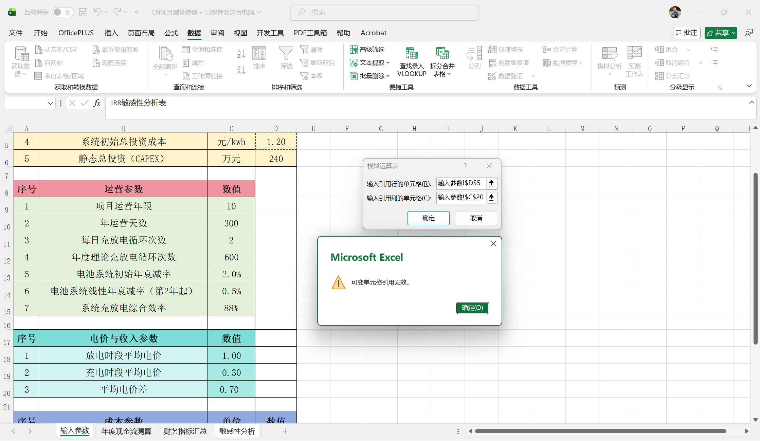Click the collapse-range arrow beside row input cell
The image size is (760, 441).
(491, 183)
